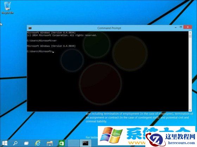Maximize the Command Prompt window
This screenshot has height=147, width=197.
pyautogui.click(x=181, y=27)
